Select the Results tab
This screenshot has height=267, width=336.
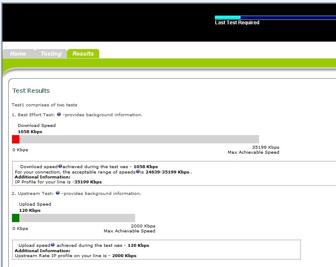tap(83, 54)
